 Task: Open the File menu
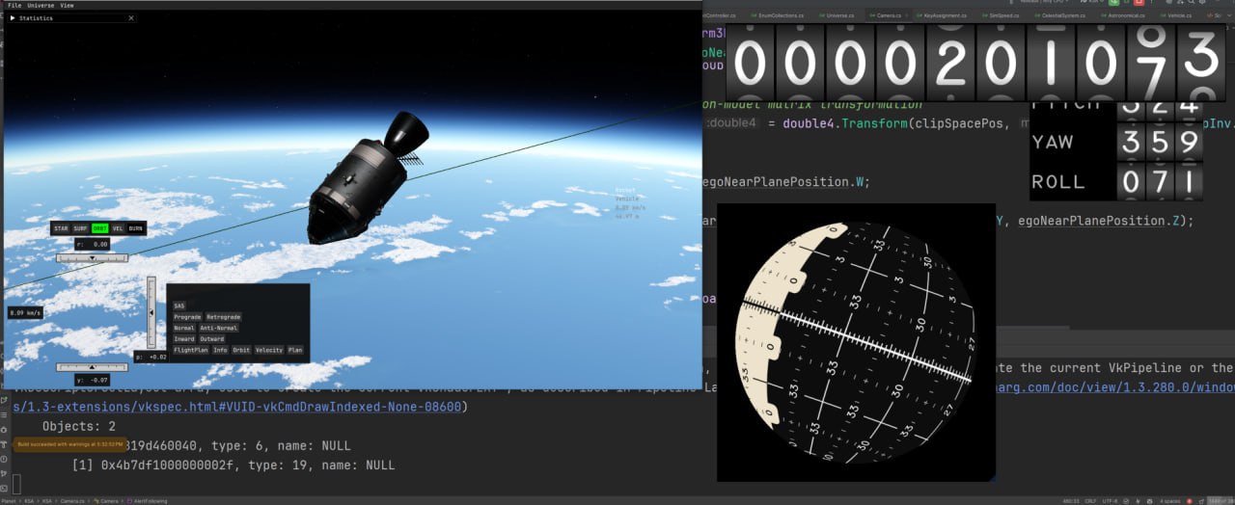pos(14,6)
